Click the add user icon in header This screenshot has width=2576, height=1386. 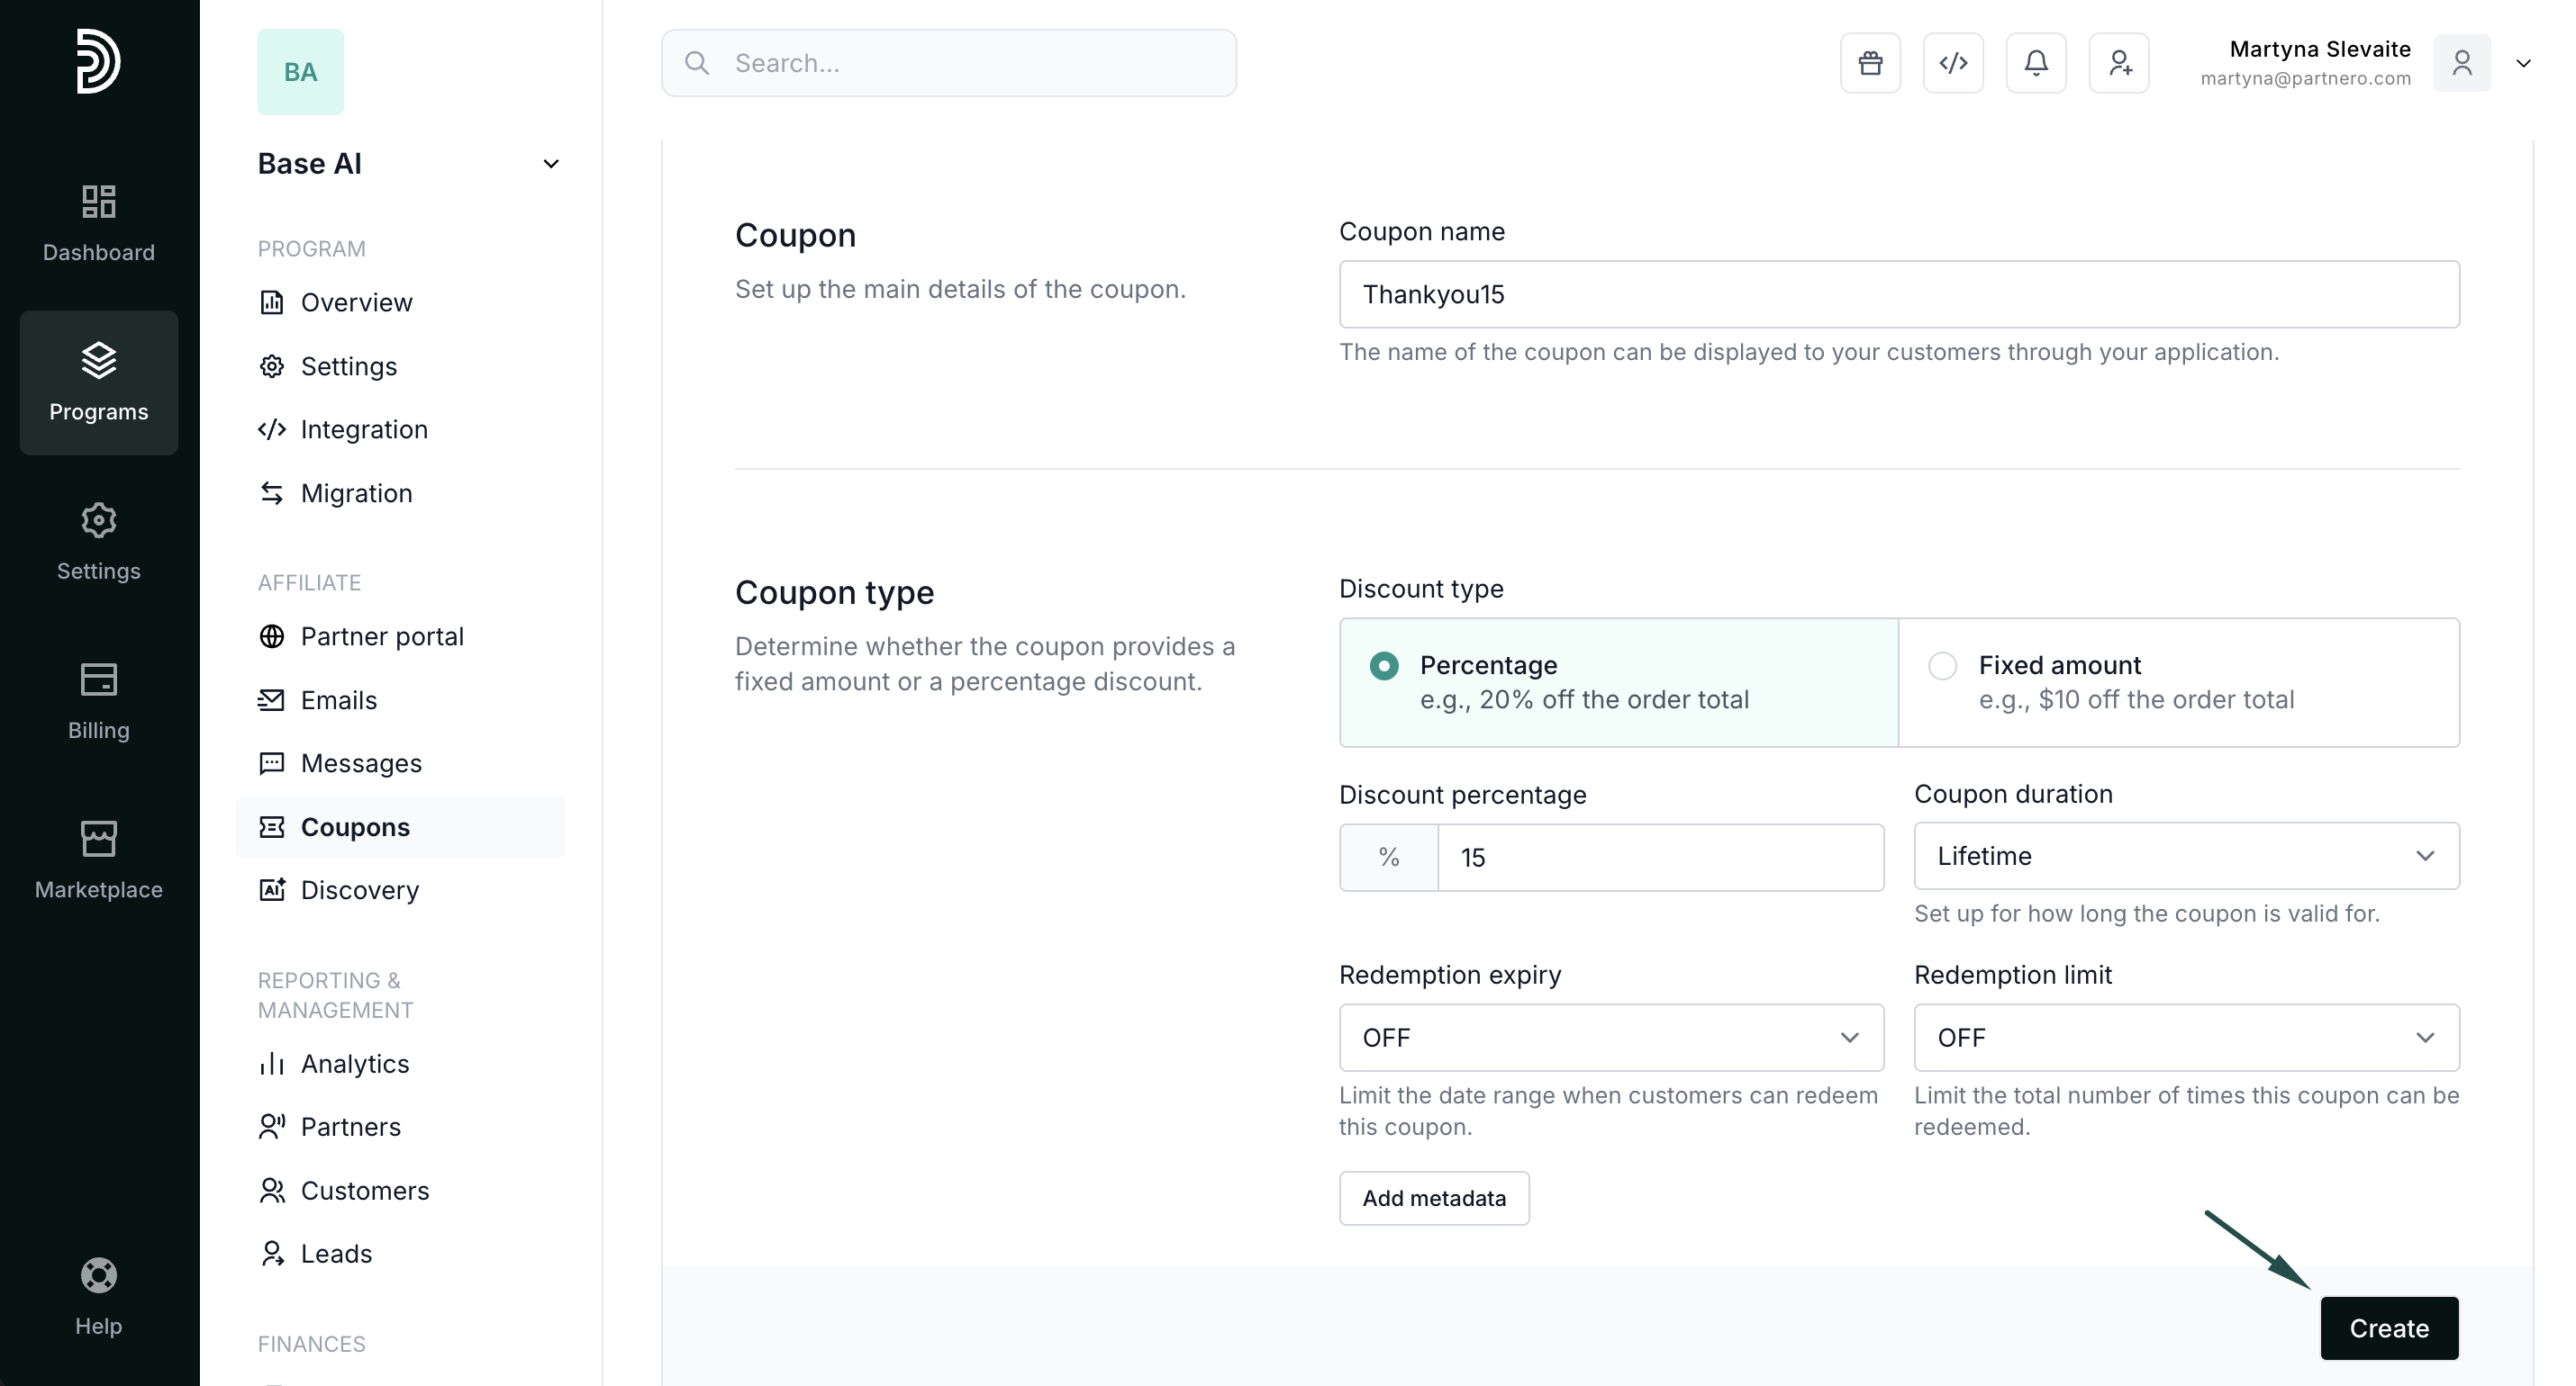click(2119, 63)
